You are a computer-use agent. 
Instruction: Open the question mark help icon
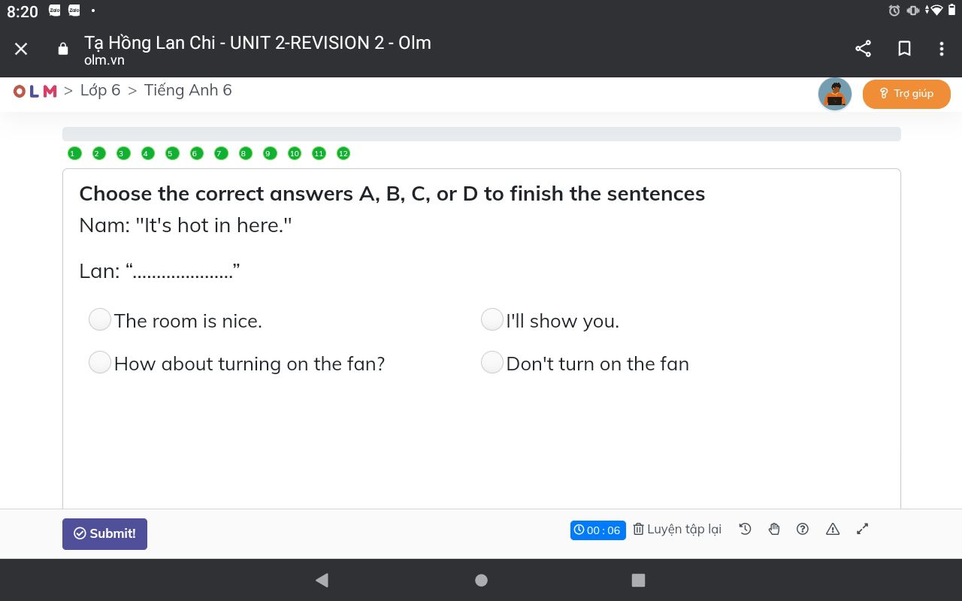tap(803, 529)
